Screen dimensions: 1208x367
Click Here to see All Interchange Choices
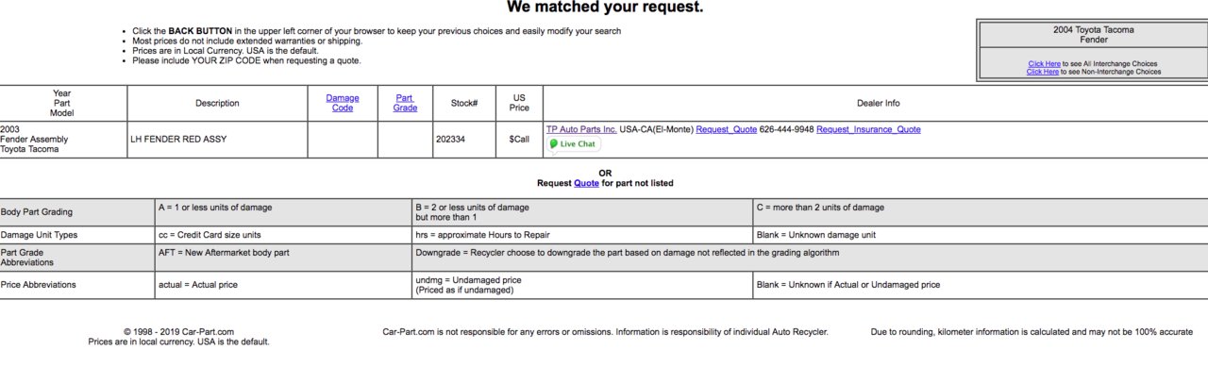tap(1044, 64)
